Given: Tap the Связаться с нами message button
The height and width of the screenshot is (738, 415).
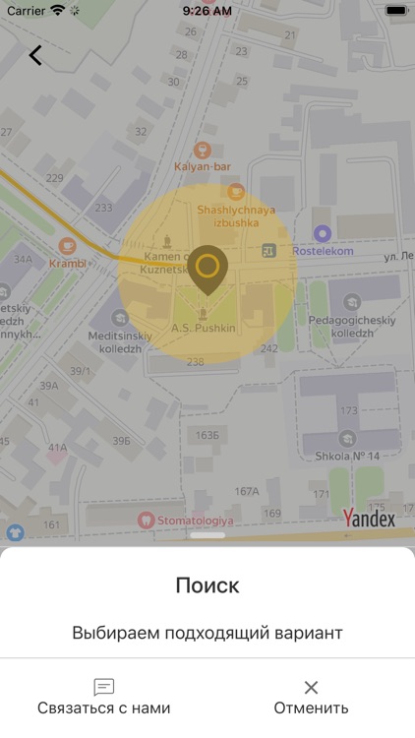Looking at the screenshot, I should 104,697.
